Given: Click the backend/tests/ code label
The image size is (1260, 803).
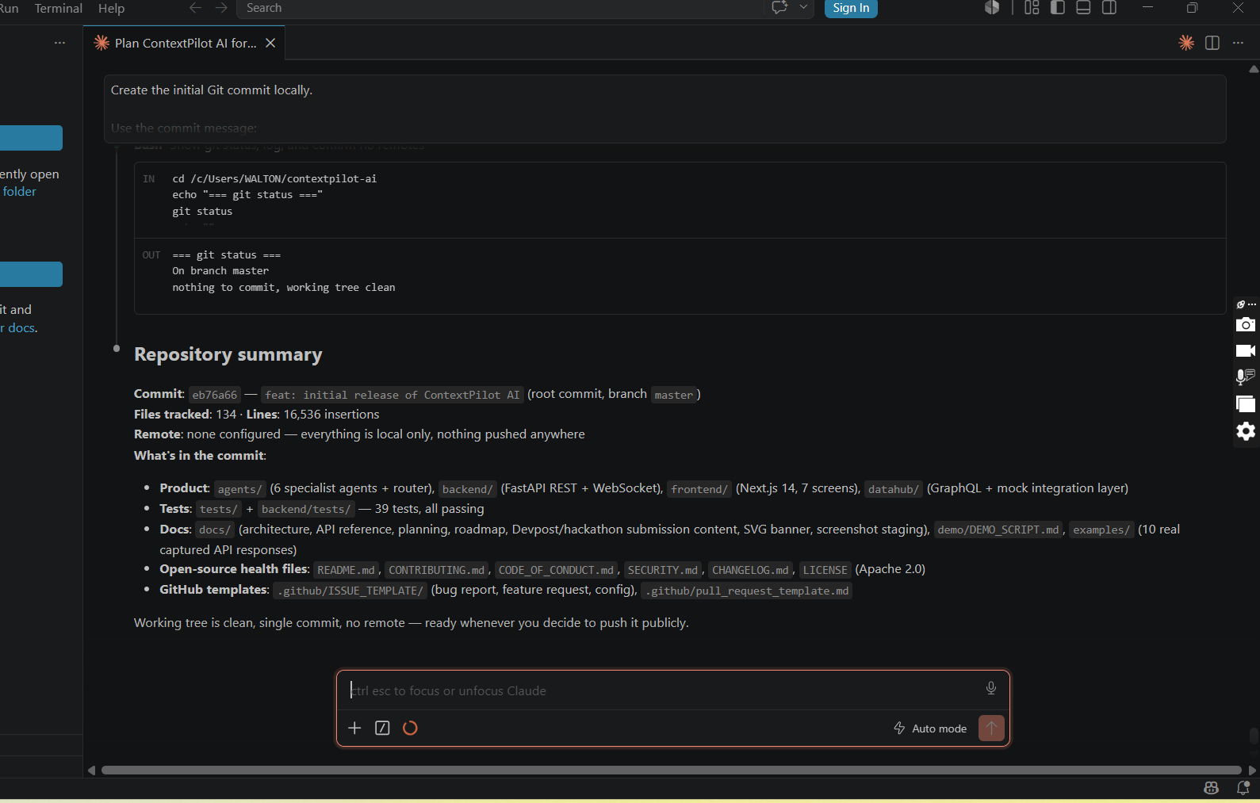Looking at the screenshot, I should point(305,510).
